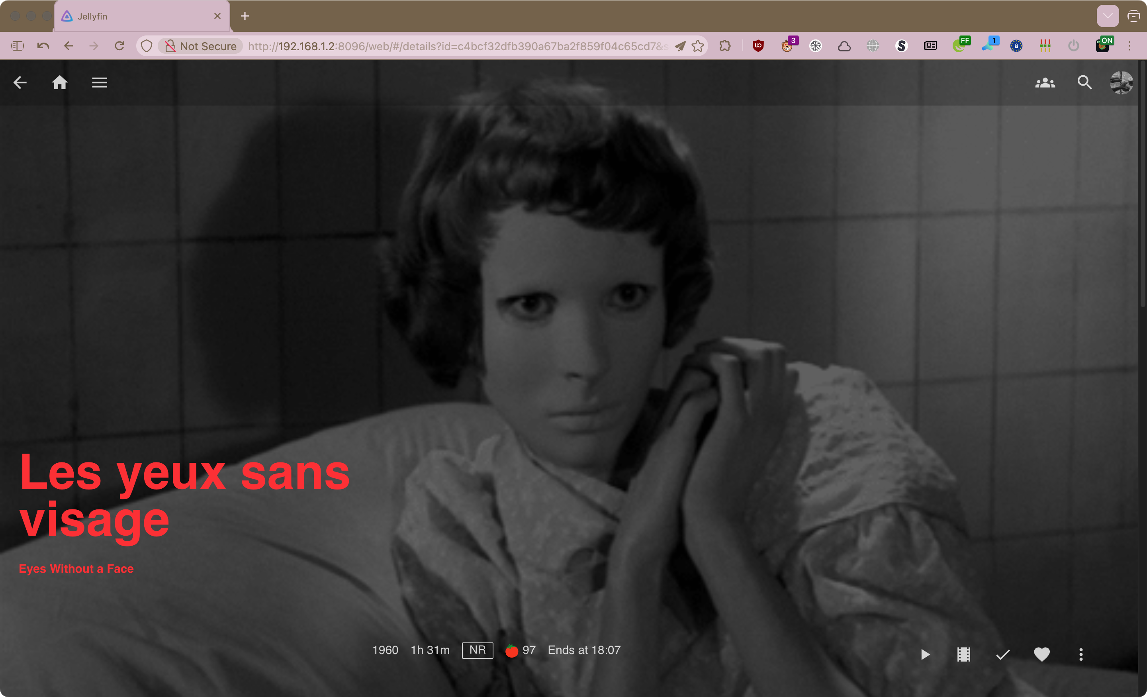Bookmark this page with the star icon
The height and width of the screenshot is (697, 1147).
(697, 46)
